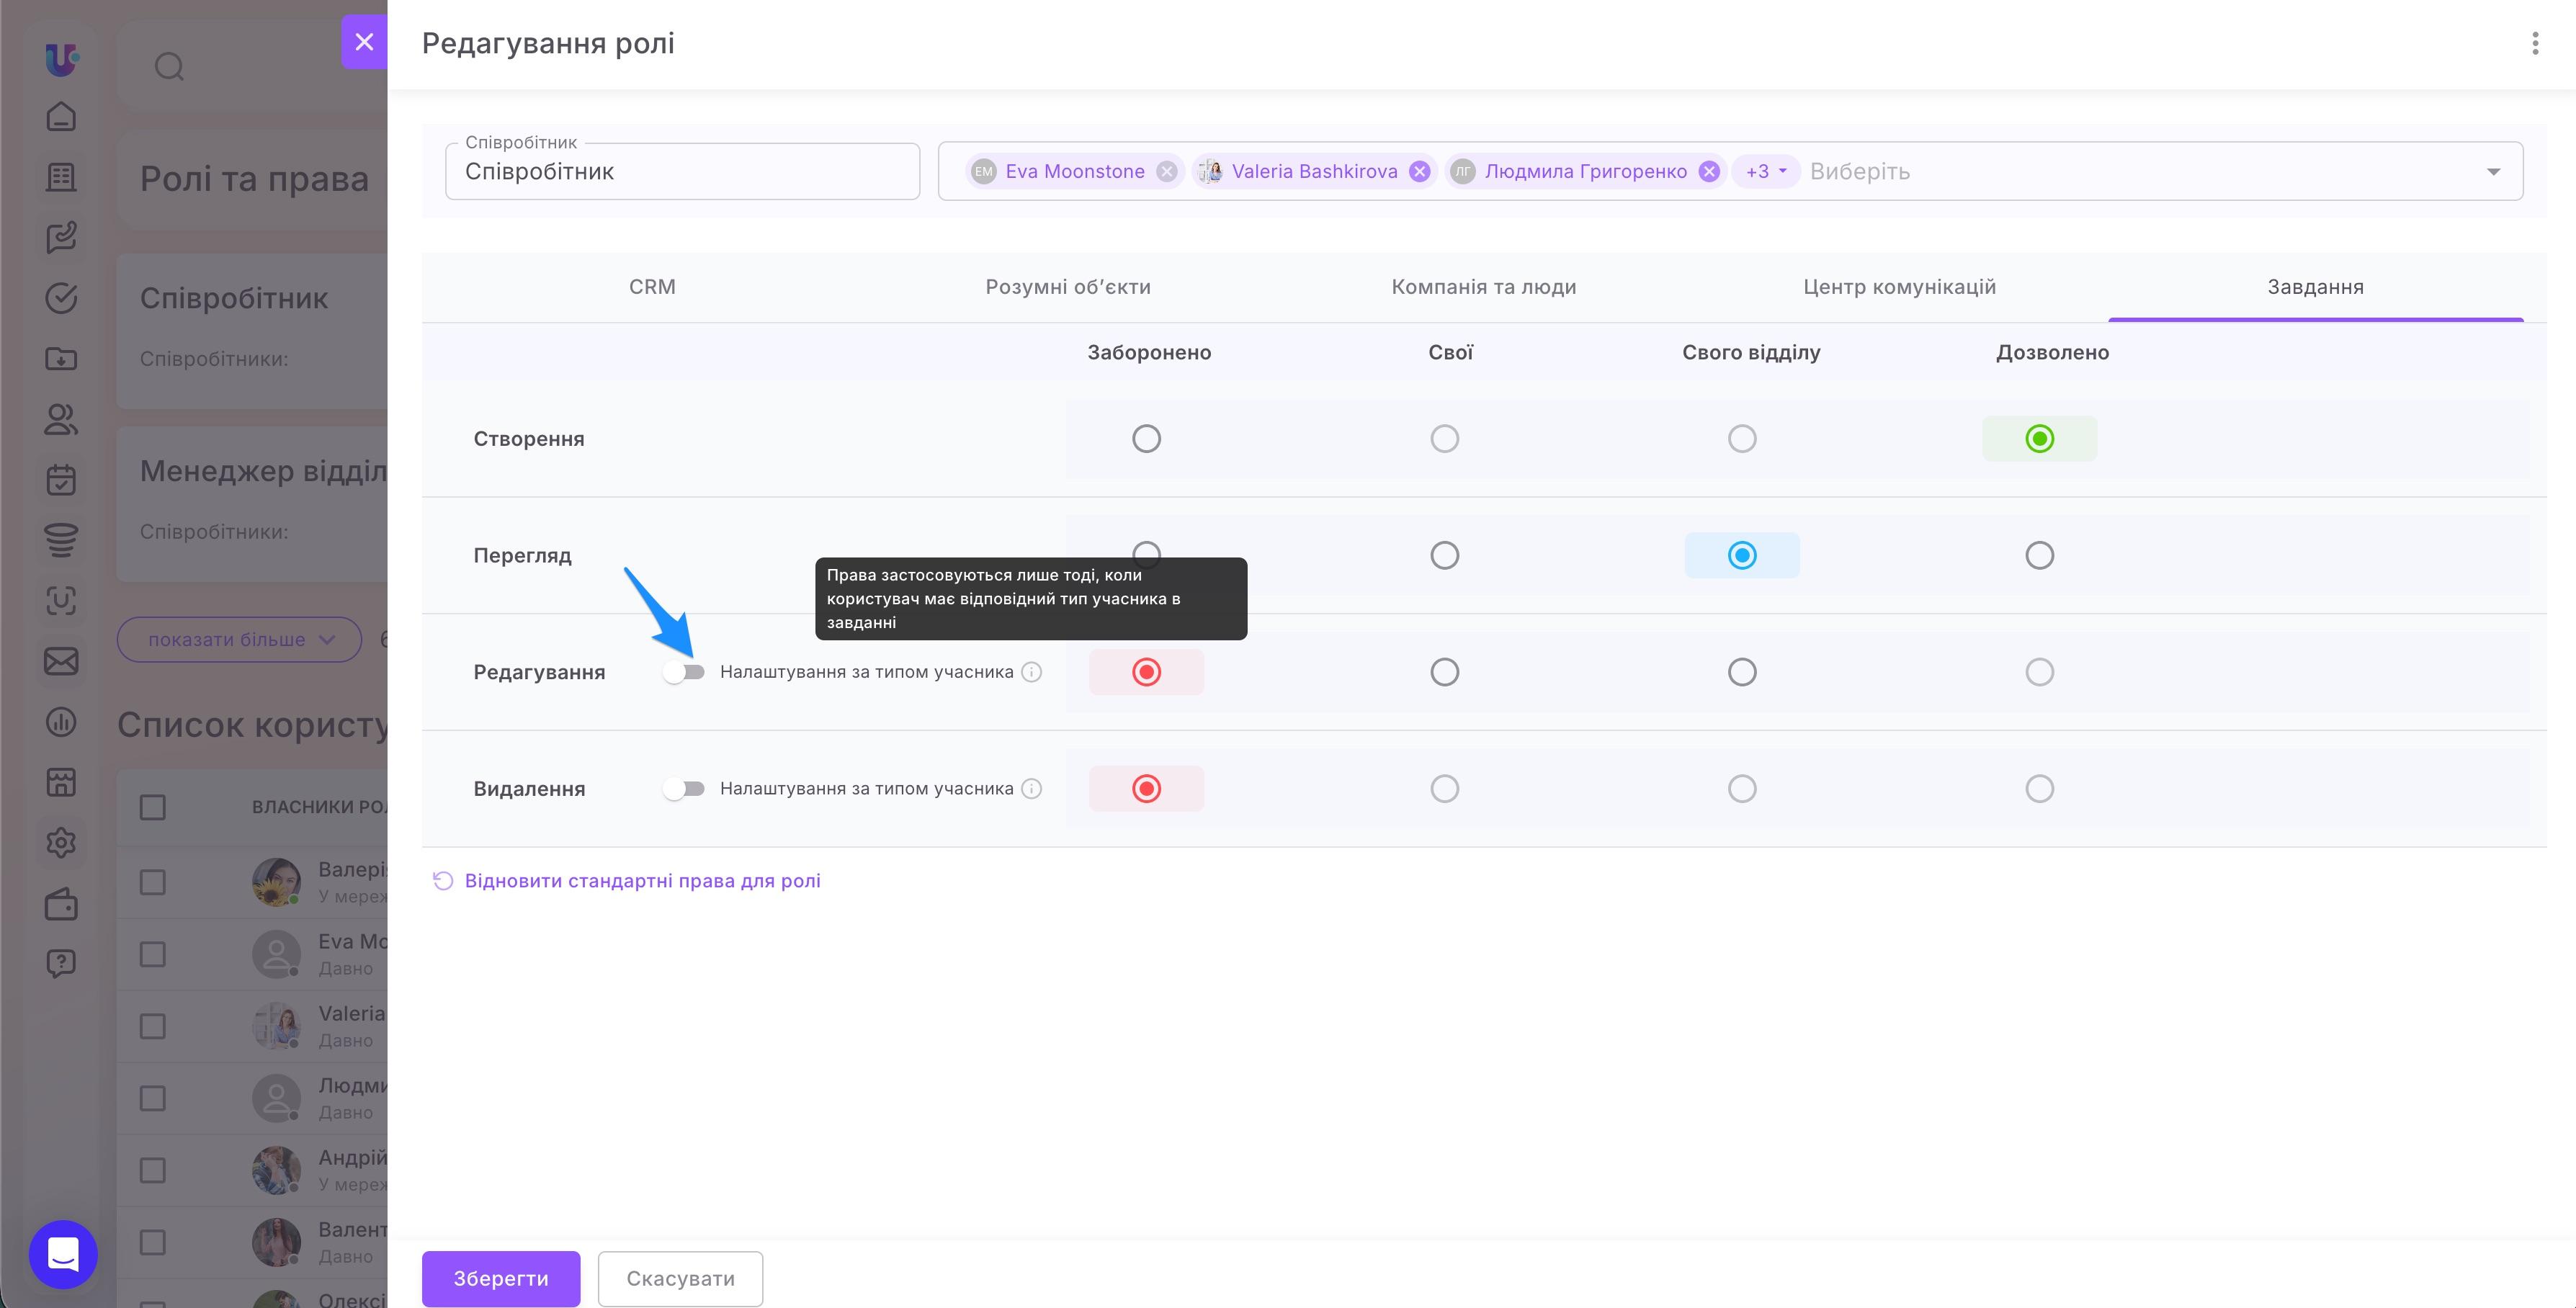Open the wallet icon in sidebar

(x=61, y=904)
